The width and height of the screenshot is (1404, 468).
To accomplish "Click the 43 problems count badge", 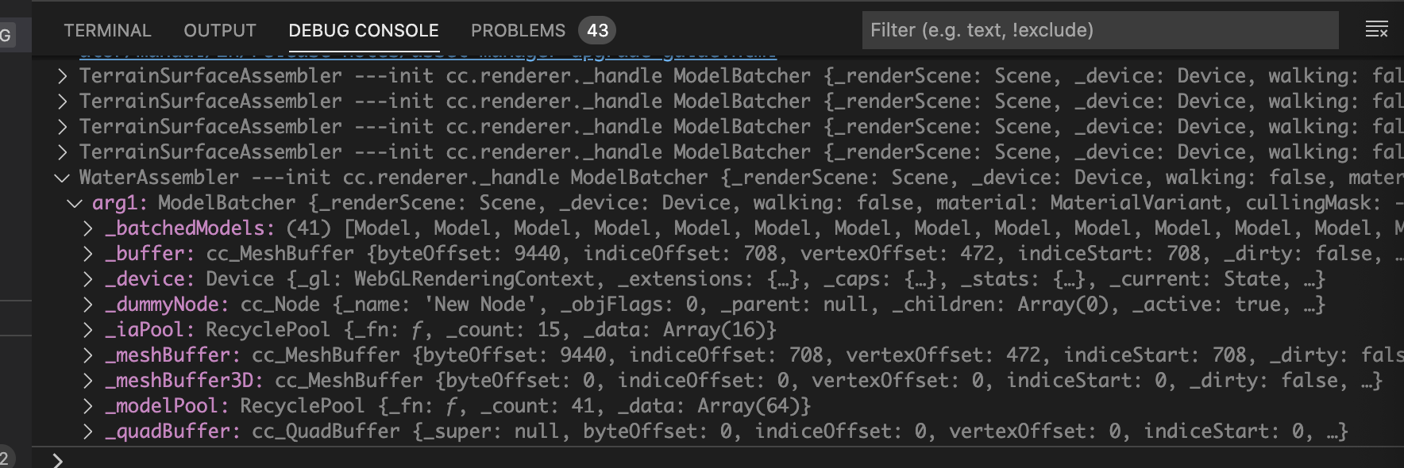I will (x=597, y=30).
